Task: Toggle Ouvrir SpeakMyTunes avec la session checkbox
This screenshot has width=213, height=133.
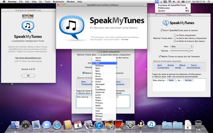Action: (162, 30)
